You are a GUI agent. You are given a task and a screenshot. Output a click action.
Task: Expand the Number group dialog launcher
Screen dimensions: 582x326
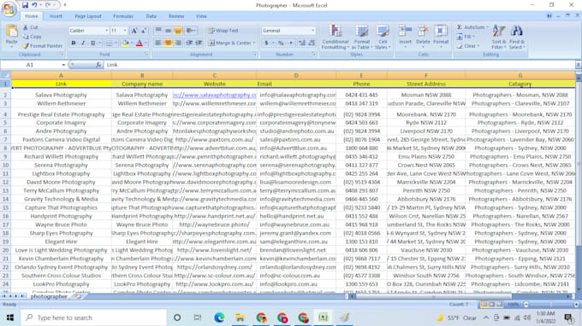pyautogui.click(x=313, y=55)
